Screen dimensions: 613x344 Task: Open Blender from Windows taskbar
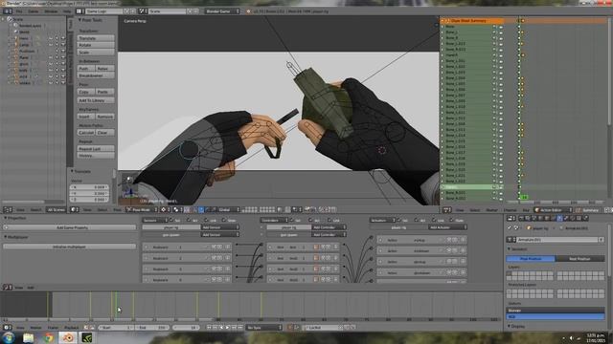(x=68, y=337)
